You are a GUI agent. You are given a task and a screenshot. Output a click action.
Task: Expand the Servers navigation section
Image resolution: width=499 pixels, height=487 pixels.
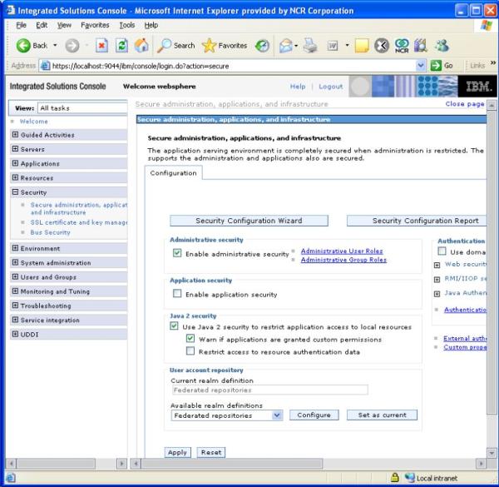coord(15,149)
